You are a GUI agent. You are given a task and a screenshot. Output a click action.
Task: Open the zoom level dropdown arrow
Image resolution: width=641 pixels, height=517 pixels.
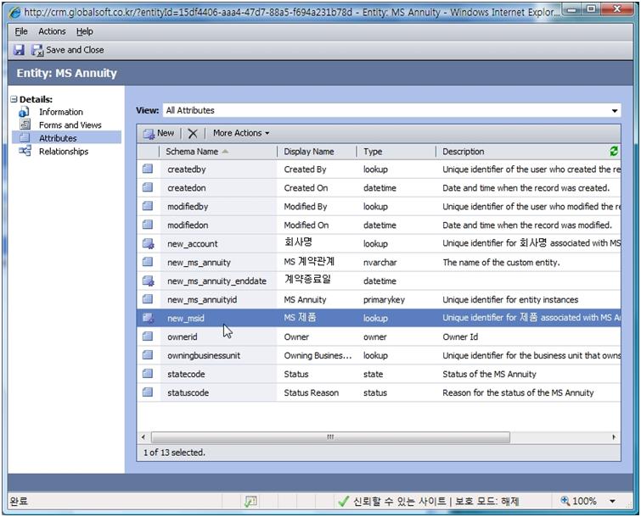point(612,501)
